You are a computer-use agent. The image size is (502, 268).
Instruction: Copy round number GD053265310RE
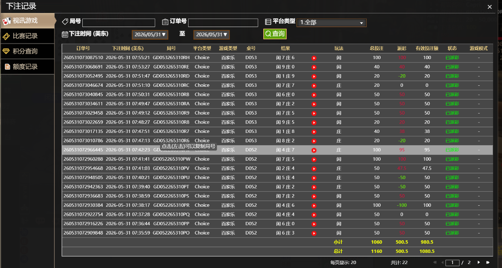pyautogui.click(x=171, y=67)
